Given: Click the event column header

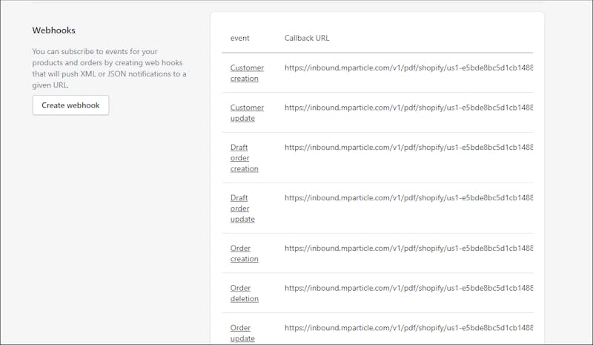Looking at the screenshot, I should [239, 38].
